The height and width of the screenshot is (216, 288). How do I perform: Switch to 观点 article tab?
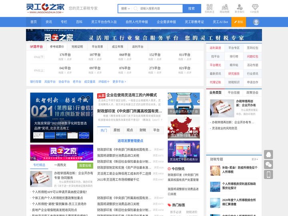(130, 130)
